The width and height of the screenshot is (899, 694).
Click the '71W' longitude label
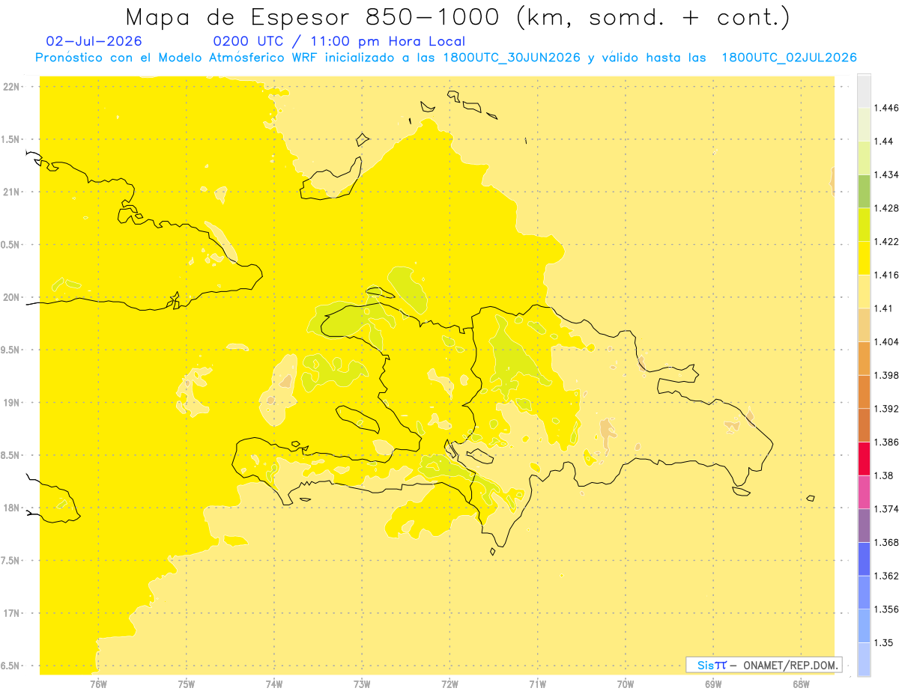[x=537, y=684]
